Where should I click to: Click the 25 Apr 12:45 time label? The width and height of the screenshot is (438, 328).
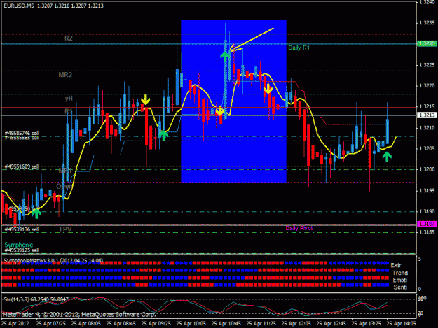(x=331, y=324)
